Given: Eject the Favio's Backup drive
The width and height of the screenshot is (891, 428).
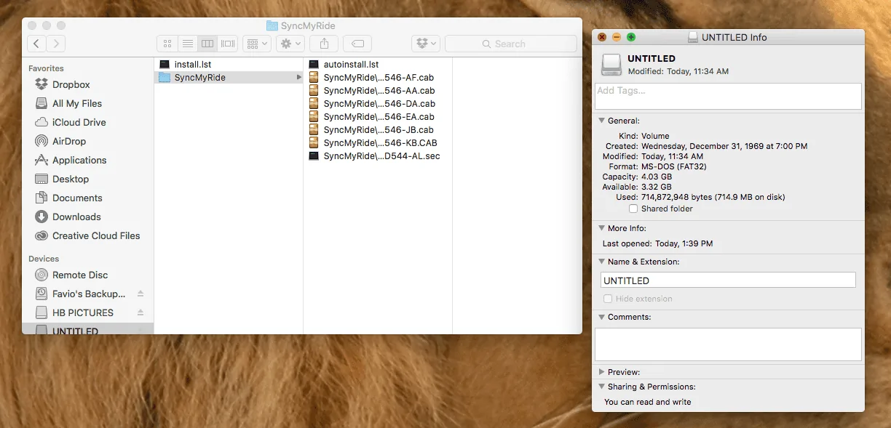Looking at the screenshot, I should point(140,294).
